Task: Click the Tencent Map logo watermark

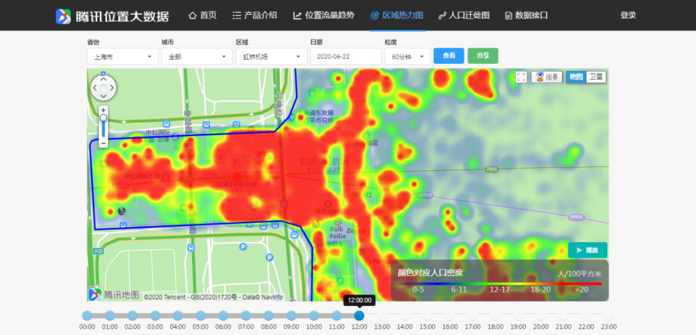Action: (x=114, y=294)
